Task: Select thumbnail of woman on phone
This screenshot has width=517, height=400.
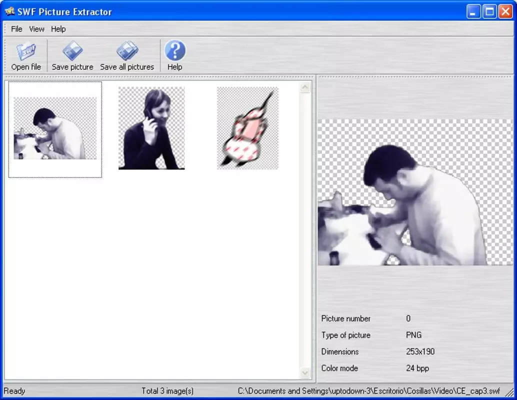Action: coord(151,128)
